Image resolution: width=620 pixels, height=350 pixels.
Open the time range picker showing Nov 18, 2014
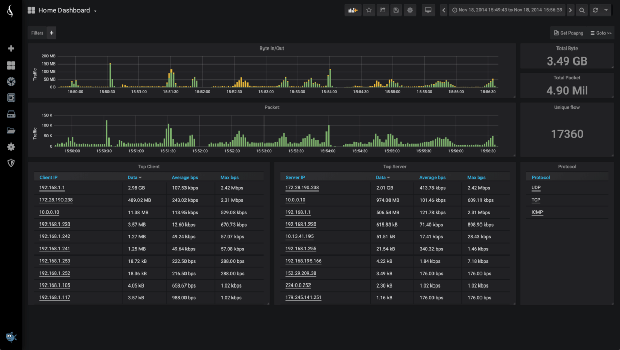[506, 10]
